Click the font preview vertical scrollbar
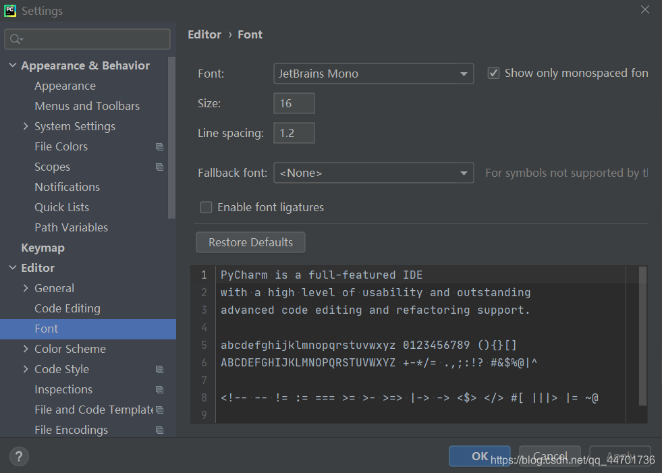 coord(642,336)
